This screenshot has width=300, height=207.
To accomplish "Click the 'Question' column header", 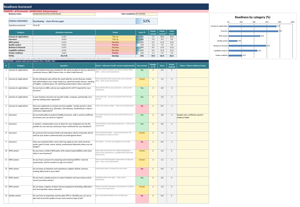I will [64, 66].
